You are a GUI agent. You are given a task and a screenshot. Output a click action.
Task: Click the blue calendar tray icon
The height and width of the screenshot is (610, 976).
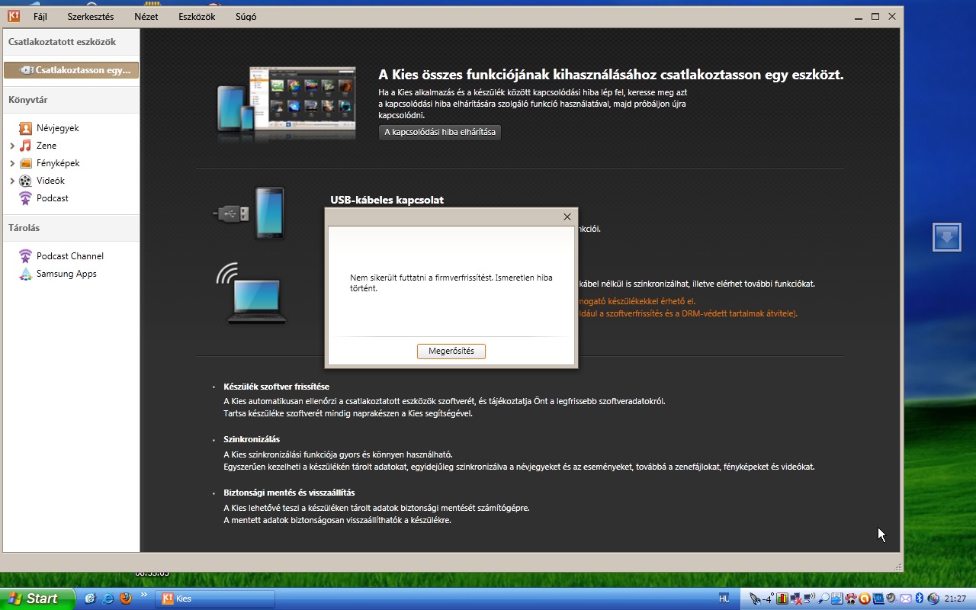coord(878,599)
